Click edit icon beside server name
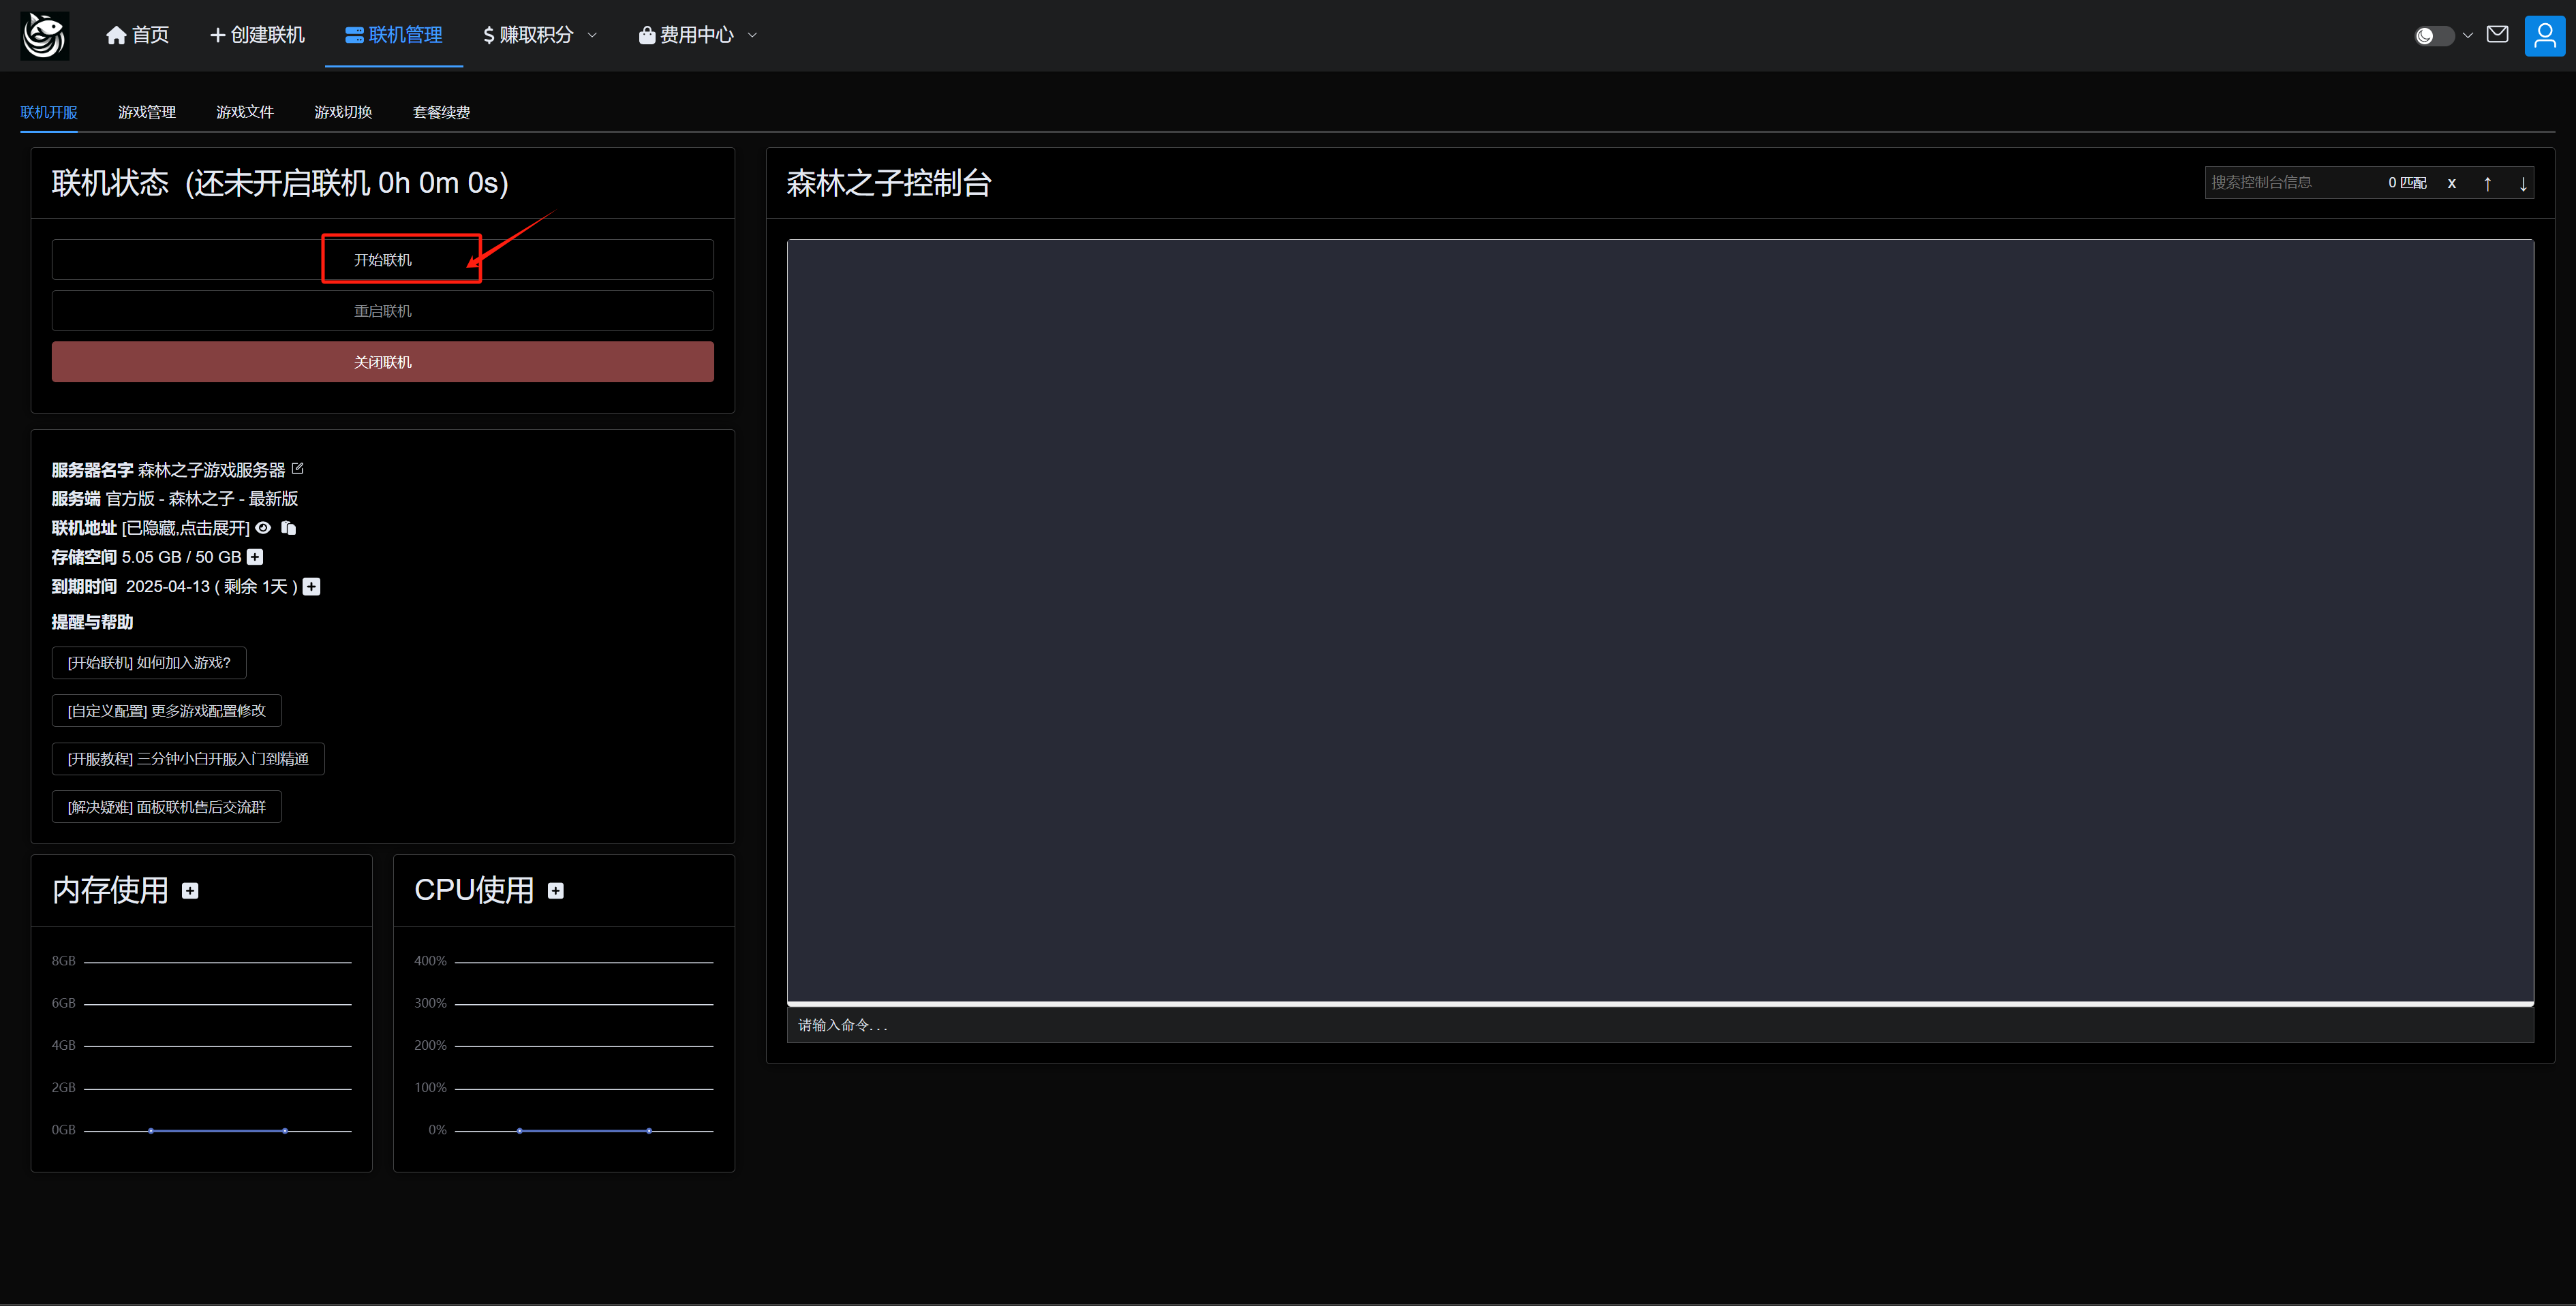Screen dimensions: 2576x1306 tap(297, 469)
